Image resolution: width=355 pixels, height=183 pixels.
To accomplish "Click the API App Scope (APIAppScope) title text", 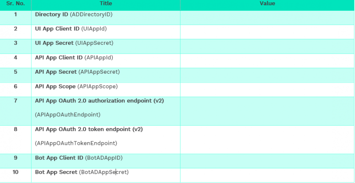I will pos(76,87).
